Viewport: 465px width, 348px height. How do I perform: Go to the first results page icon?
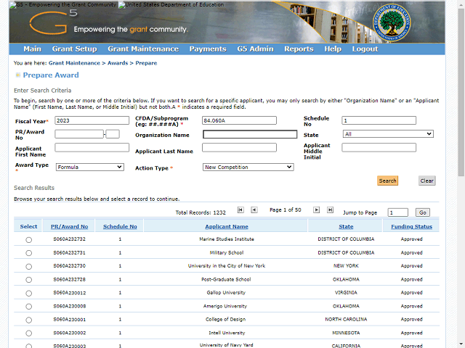[240, 210]
